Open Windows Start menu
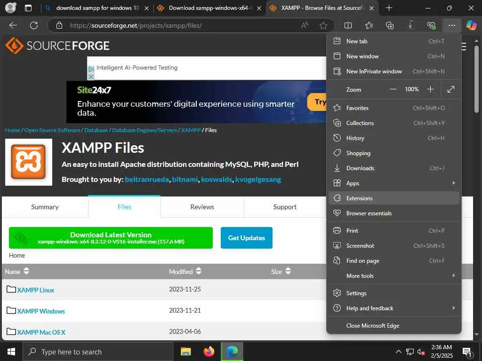The width and height of the screenshot is (482, 361). [x=11, y=352]
